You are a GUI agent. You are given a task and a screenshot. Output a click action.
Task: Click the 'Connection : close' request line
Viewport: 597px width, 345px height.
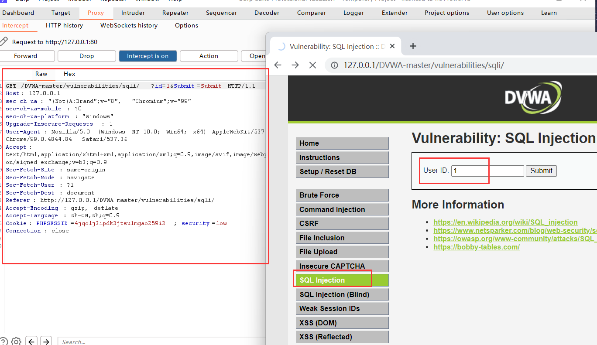click(37, 231)
